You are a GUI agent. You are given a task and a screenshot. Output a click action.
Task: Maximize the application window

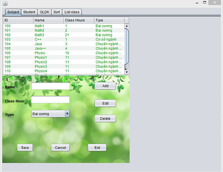click(x=205, y=3)
